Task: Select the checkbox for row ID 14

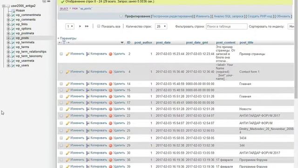Action: point(61,84)
